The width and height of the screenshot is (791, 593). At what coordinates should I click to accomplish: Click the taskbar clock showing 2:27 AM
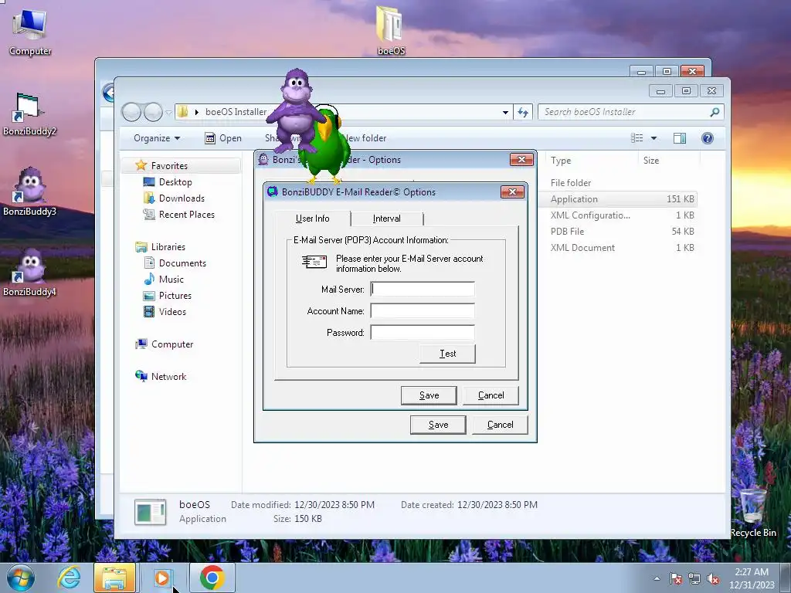click(752, 578)
